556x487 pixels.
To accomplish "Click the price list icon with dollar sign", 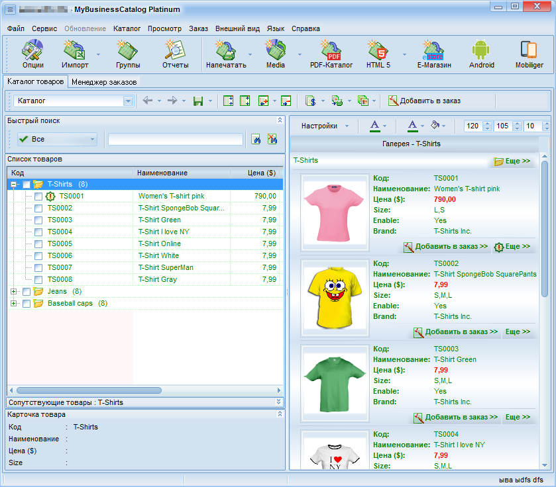I will tap(311, 101).
